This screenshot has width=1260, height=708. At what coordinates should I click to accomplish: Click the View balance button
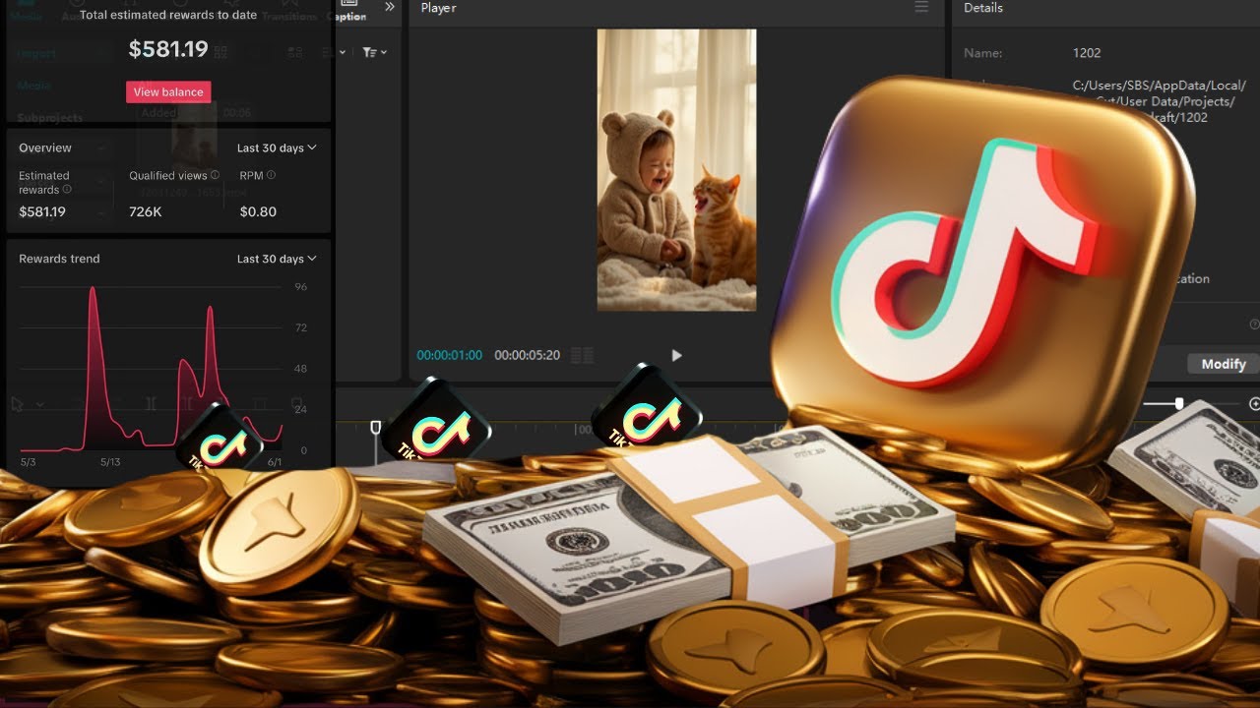tap(168, 91)
